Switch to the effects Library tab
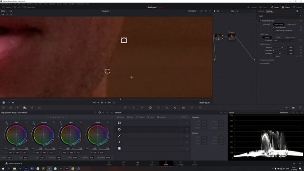This screenshot has height=171, width=304. click(261, 11)
